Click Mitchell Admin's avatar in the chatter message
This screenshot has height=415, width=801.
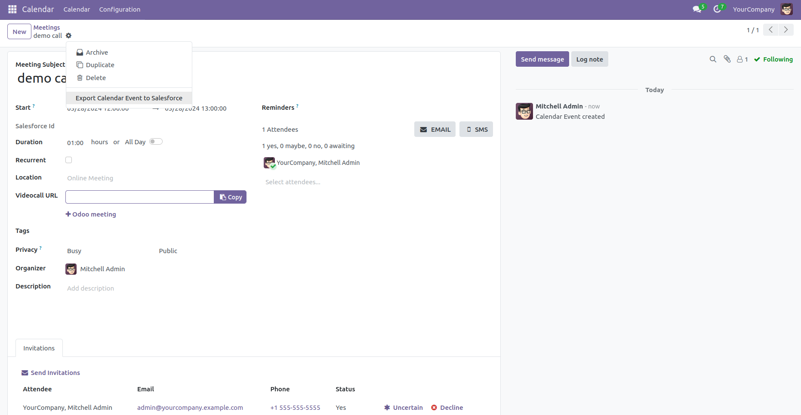[x=524, y=111]
